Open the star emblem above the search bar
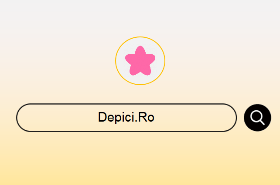This screenshot has height=185, width=280. coord(140,61)
